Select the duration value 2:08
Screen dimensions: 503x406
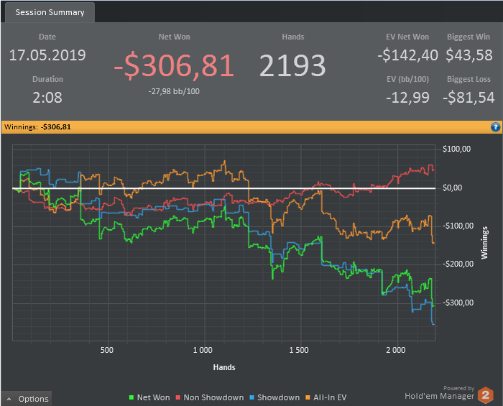(x=47, y=98)
